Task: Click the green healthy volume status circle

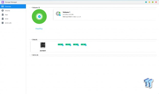Action: 39,17
